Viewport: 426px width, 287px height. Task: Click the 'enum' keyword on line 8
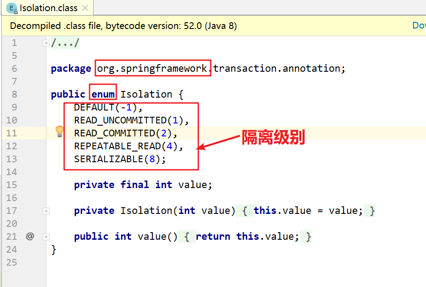coord(103,94)
